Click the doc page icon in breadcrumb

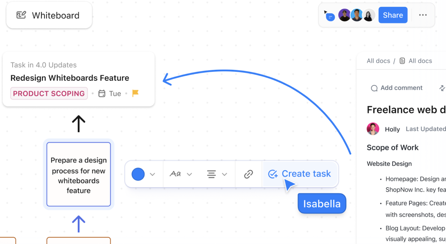pyautogui.click(x=402, y=61)
